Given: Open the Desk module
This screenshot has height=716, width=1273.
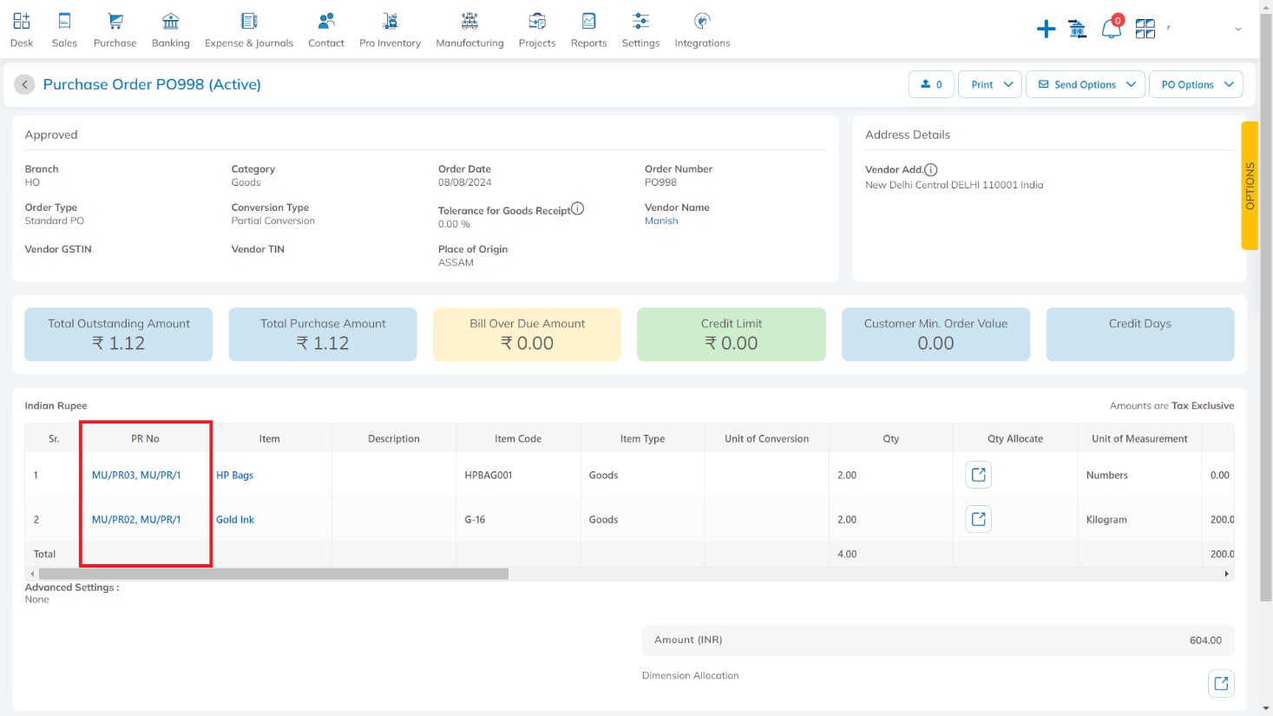Looking at the screenshot, I should click(x=22, y=30).
